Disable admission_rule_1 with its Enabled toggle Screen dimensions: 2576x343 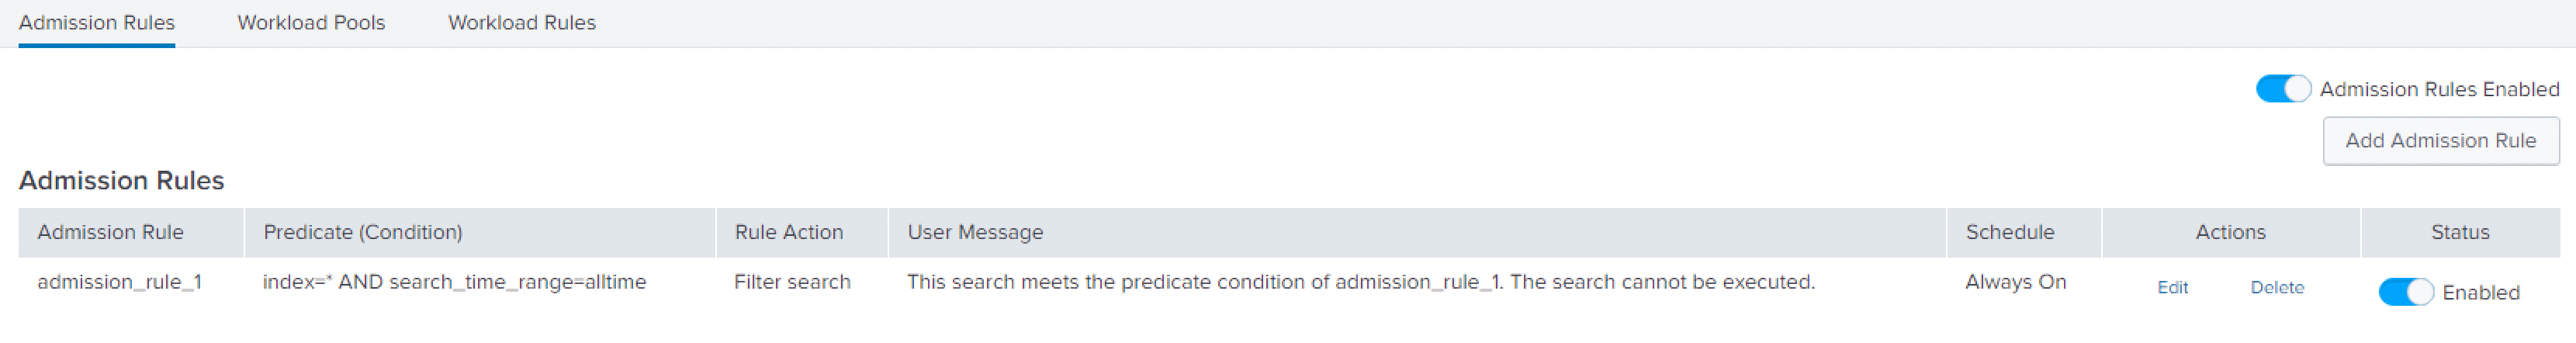2405,292
